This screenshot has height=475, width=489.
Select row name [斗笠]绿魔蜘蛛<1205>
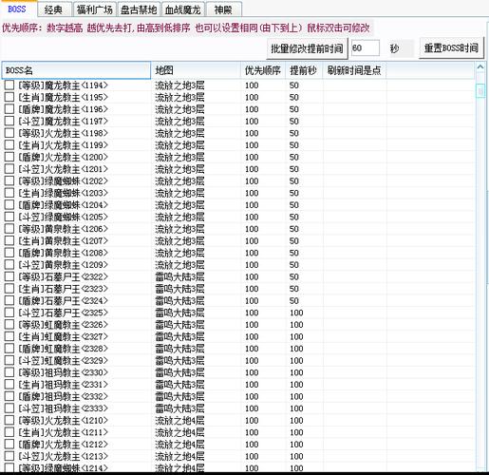tap(63, 217)
